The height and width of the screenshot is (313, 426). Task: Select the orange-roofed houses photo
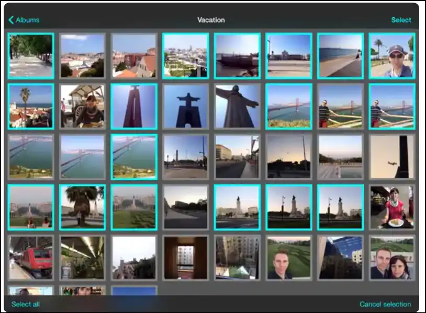coord(134,56)
